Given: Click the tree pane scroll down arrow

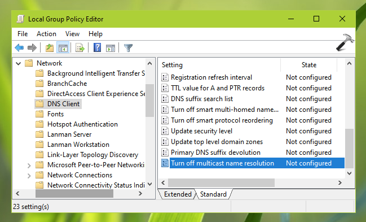Looking at the screenshot, I should pyautogui.click(x=150, y=184).
